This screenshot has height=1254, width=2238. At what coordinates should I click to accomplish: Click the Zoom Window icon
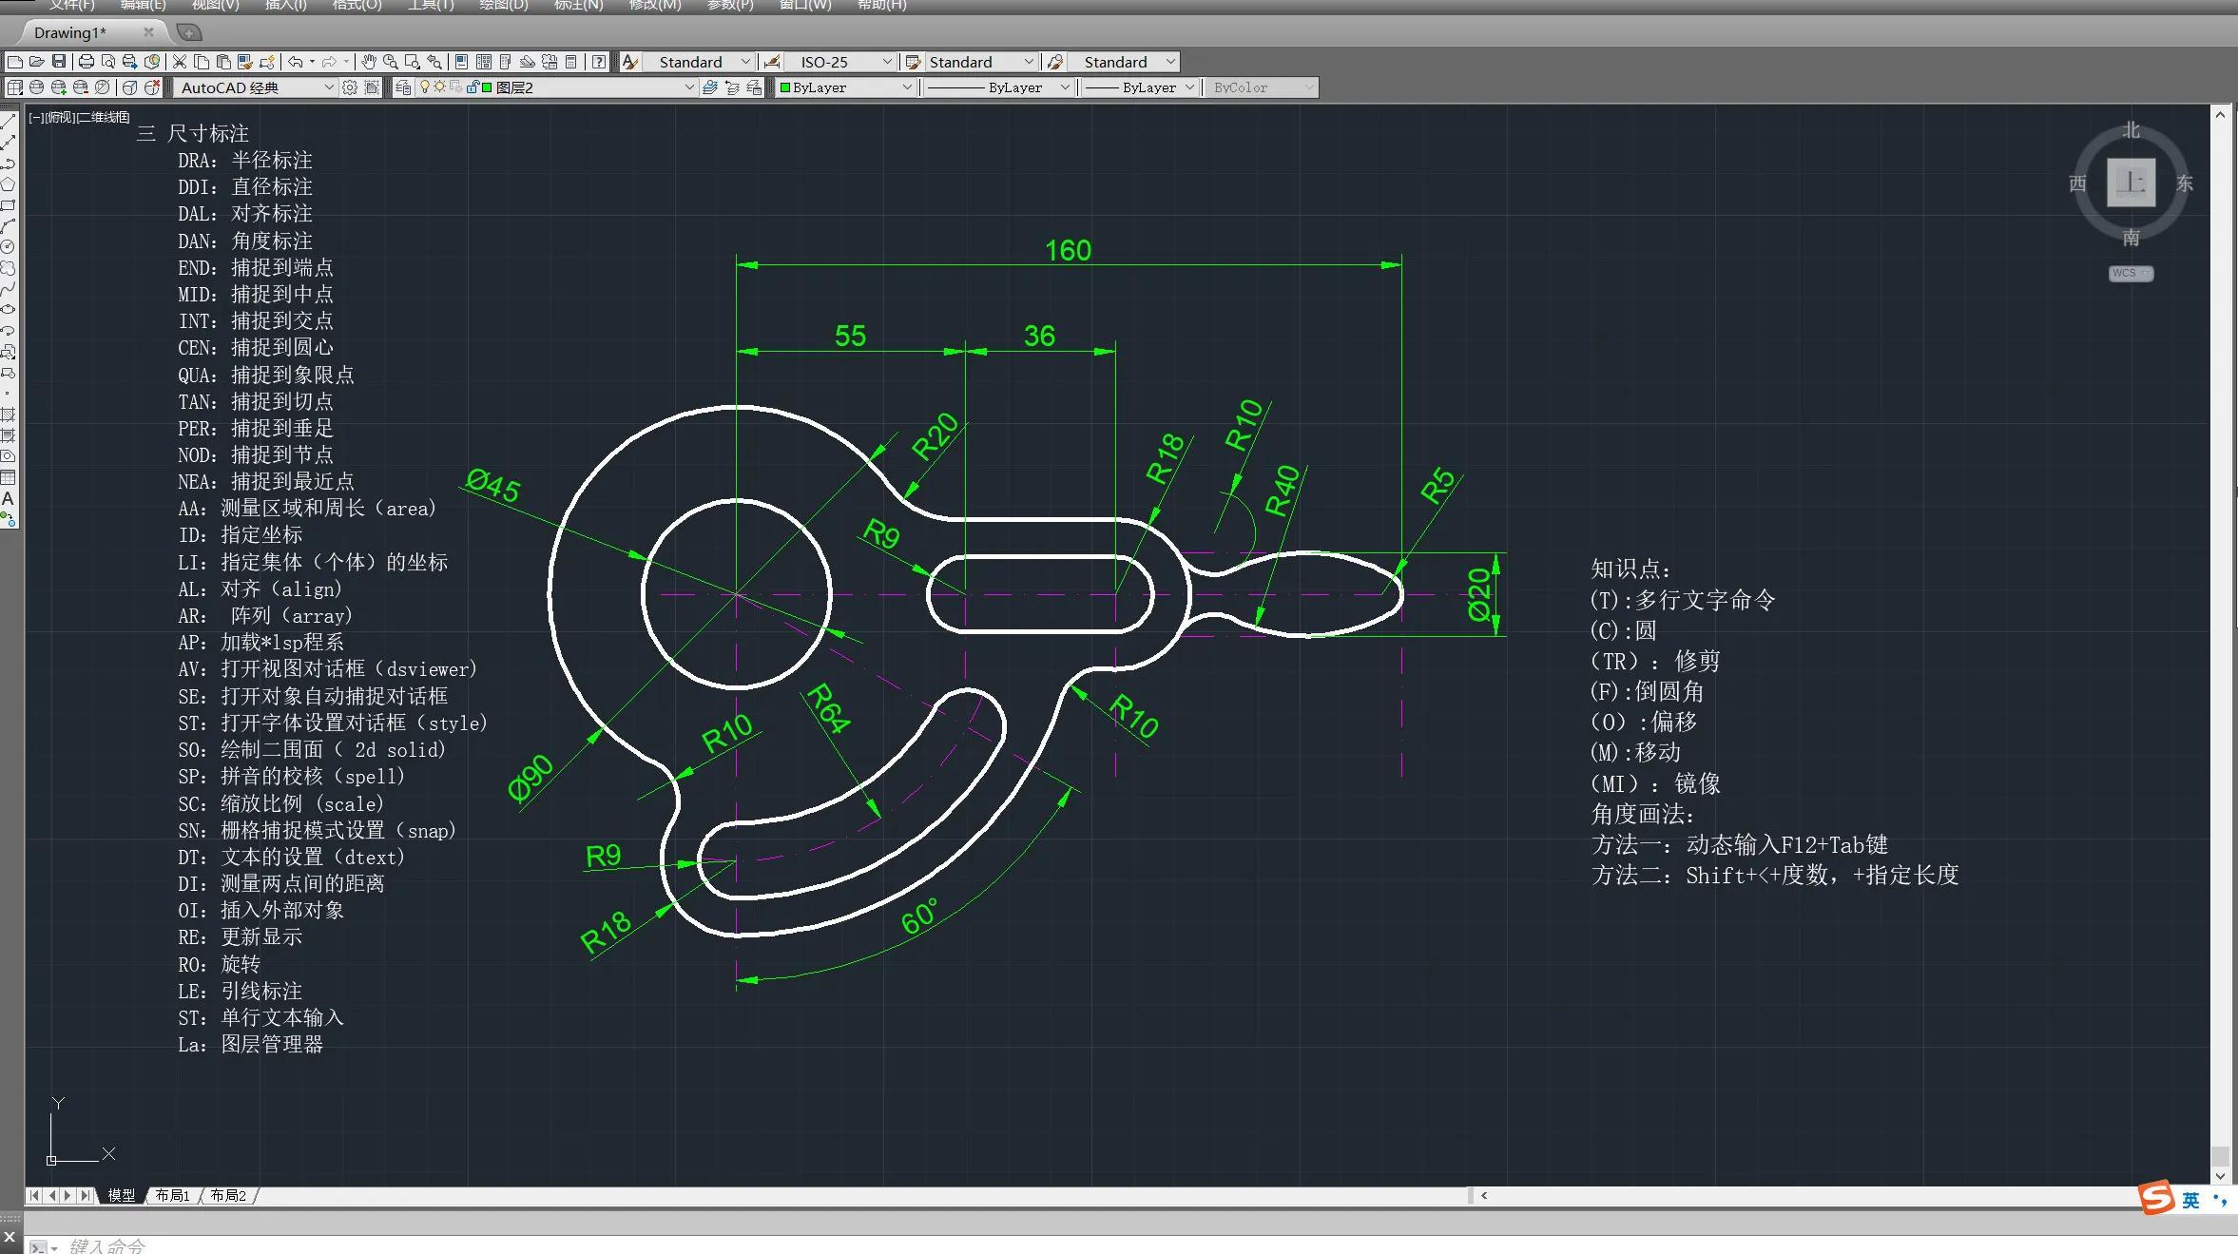(413, 62)
